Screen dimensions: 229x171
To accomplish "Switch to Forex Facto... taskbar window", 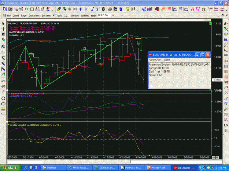I will [79, 168].
